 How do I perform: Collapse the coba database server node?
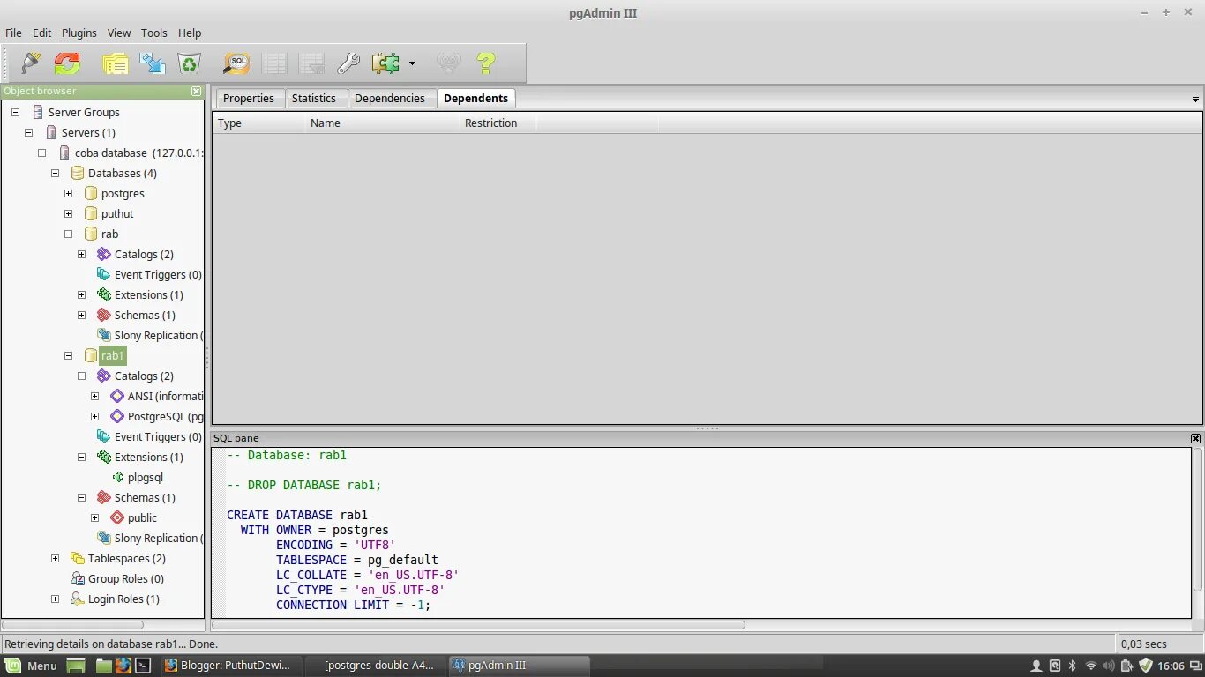coord(41,153)
